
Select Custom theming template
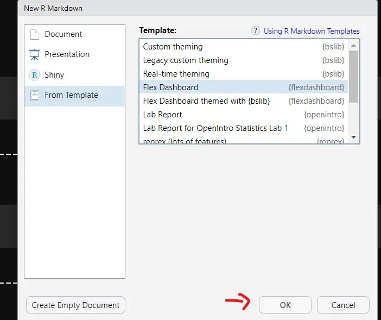(x=173, y=47)
